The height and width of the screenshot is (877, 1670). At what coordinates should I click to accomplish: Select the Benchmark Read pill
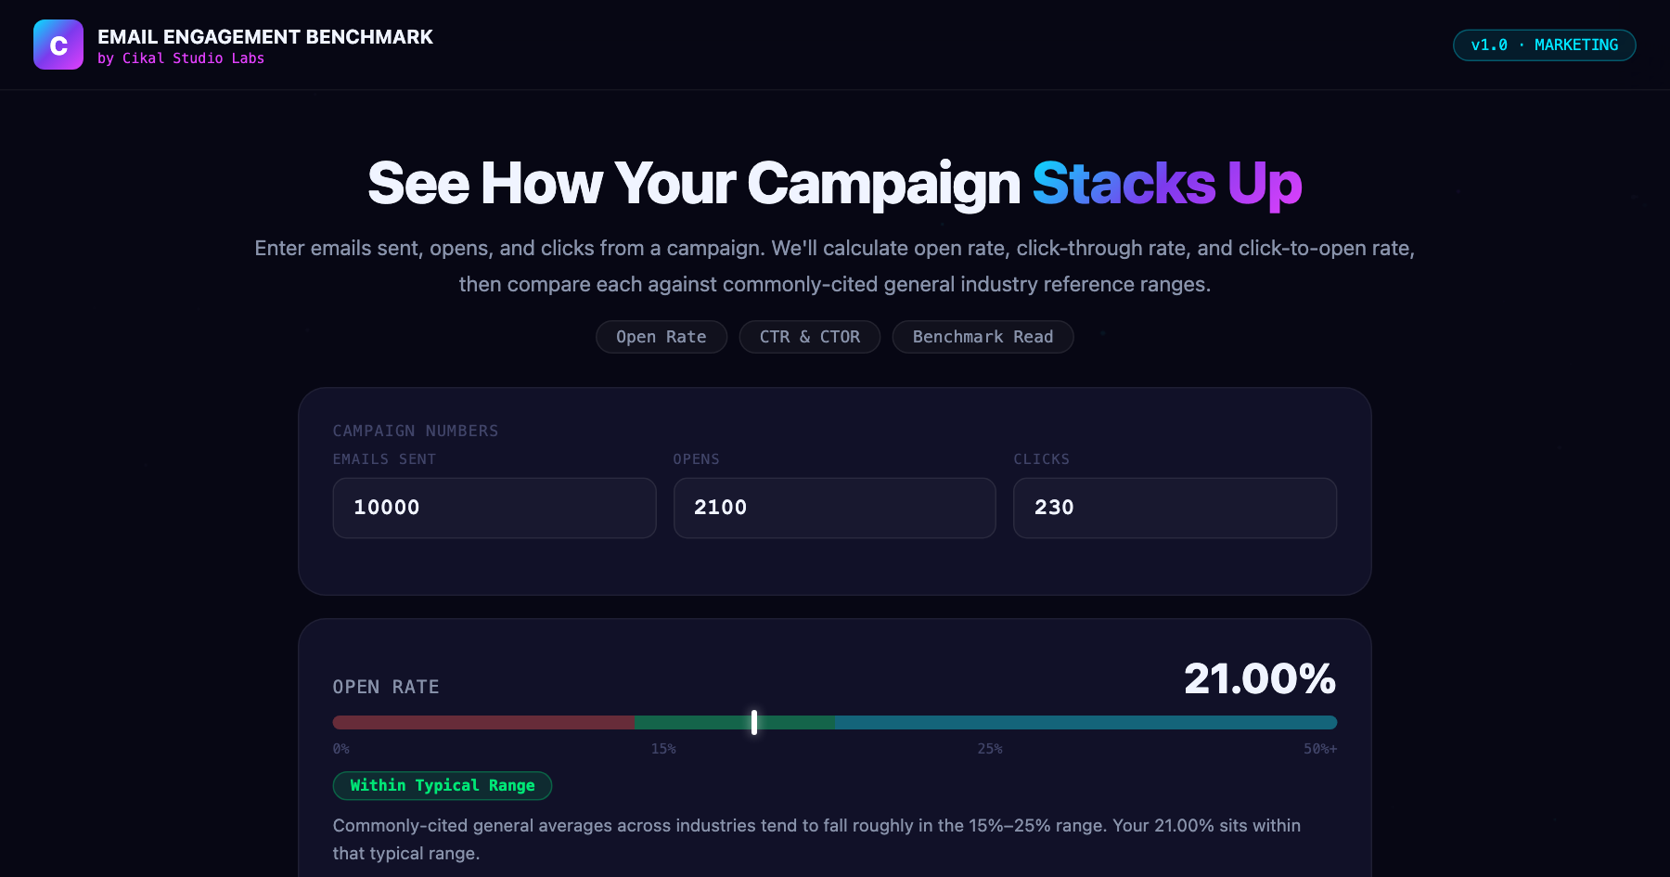click(x=983, y=337)
